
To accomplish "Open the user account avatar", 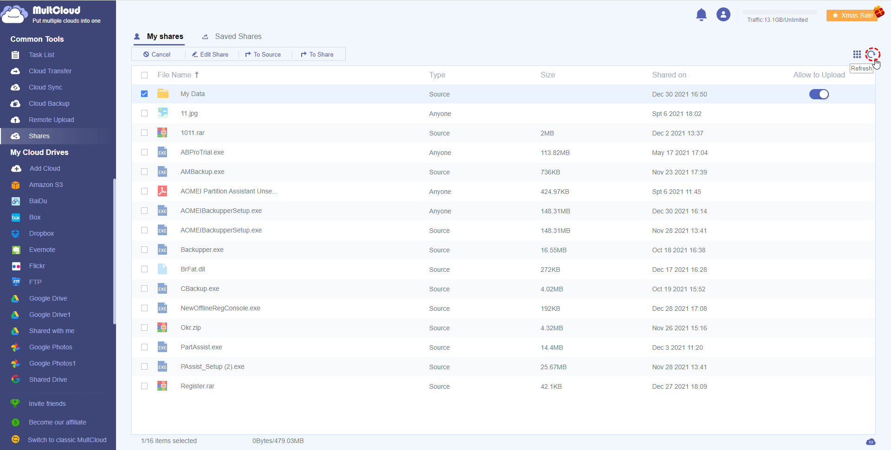I will (x=723, y=15).
